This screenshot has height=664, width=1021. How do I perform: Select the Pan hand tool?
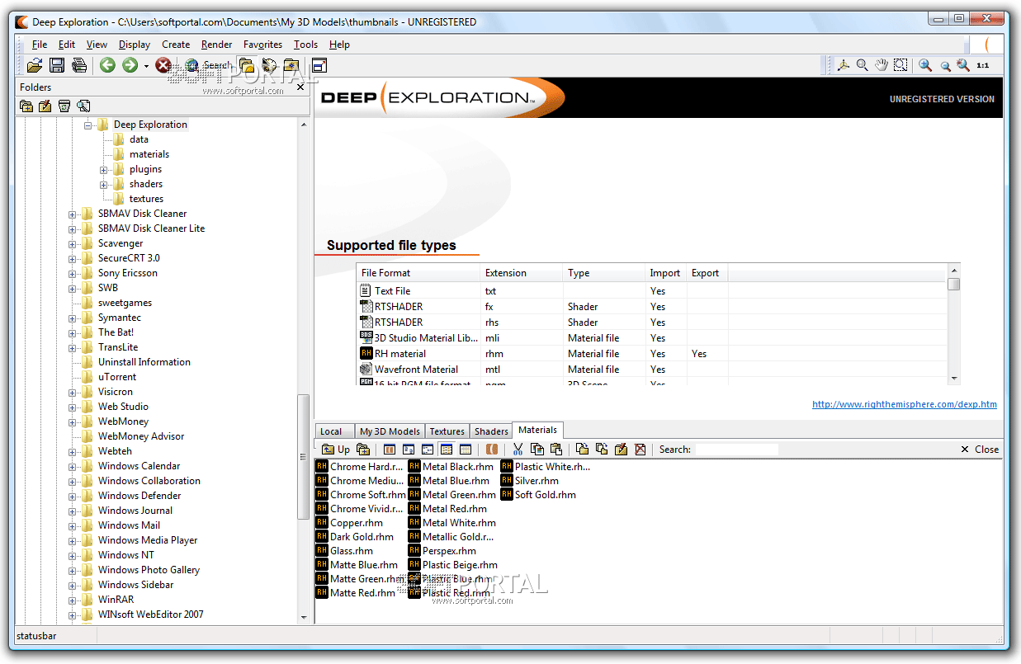pos(881,65)
